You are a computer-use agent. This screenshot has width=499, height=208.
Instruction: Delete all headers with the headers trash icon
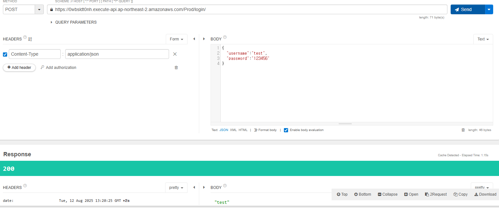pos(176,68)
